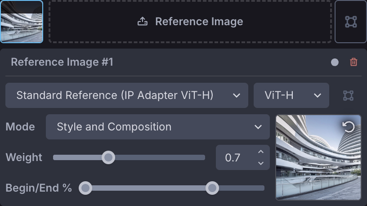
Task: Click the Weight value field showing 0.7
Action: [234, 157]
